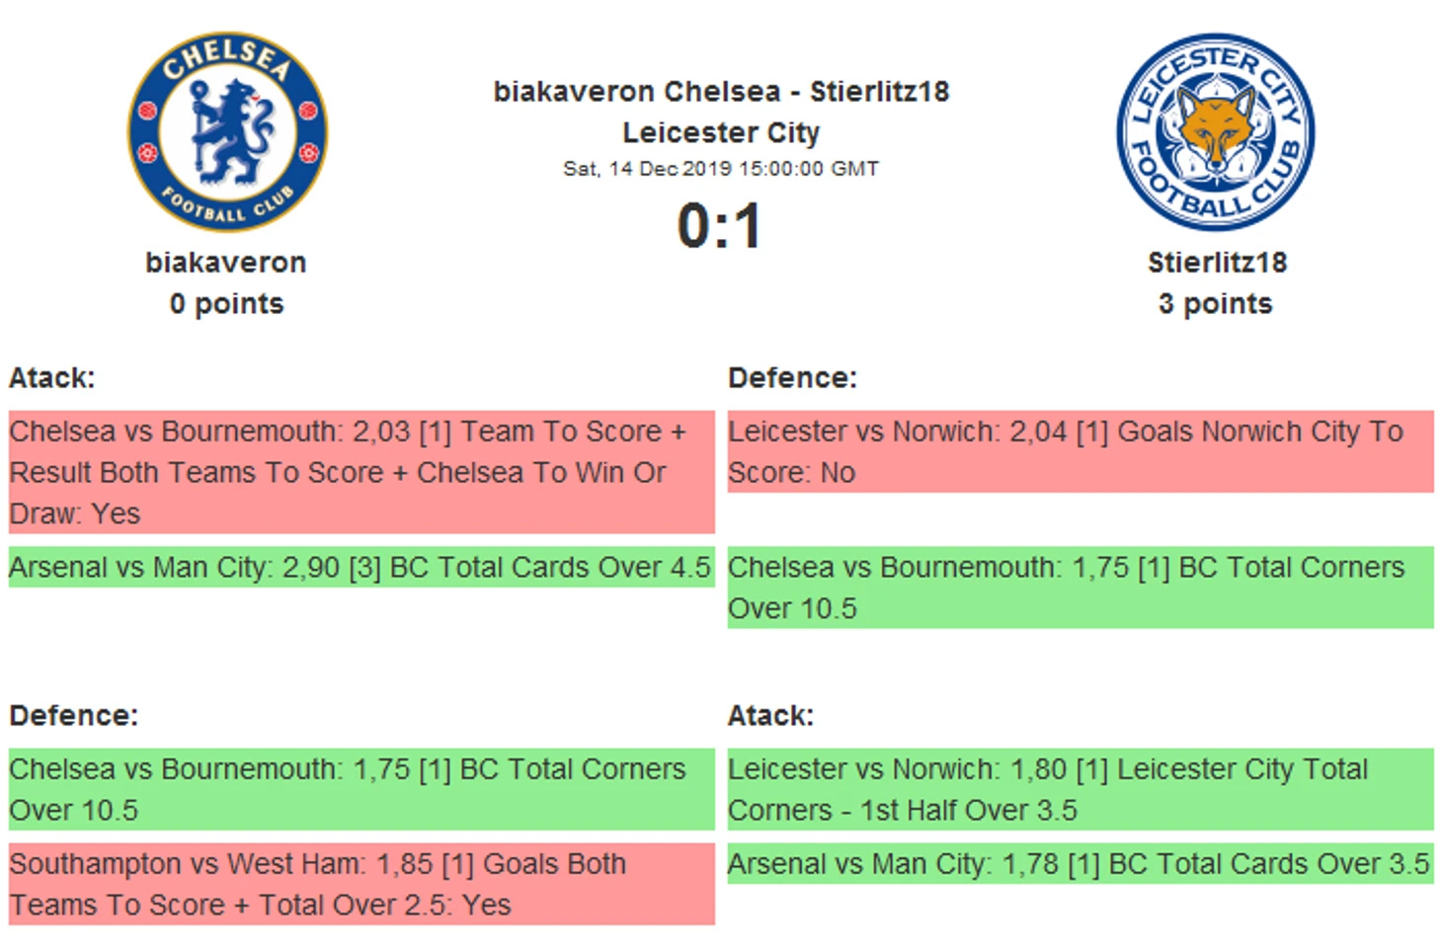Click the right-side Defence heading
Screen dimensions: 1442x947
[792, 378]
